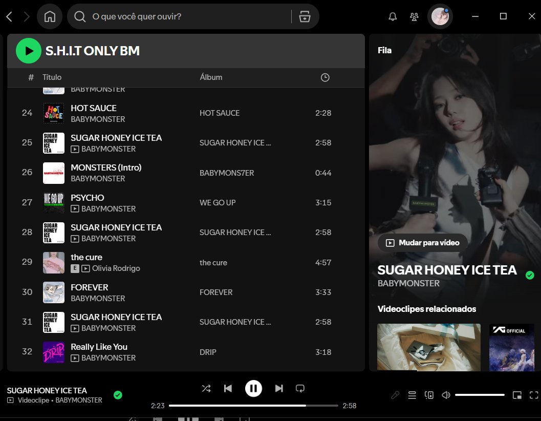
Task: Type in the O que você quer ouvir field
Action: (189, 16)
